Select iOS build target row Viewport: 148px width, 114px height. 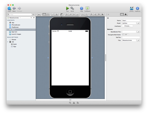tap(21, 42)
